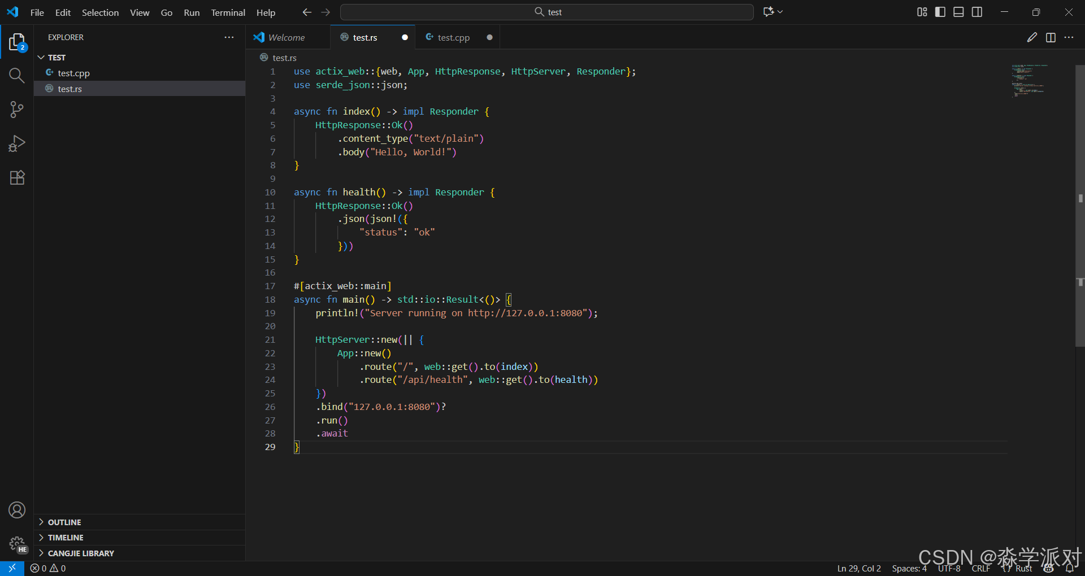Open the View menu
This screenshot has width=1085, height=576.
coord(140,12)
